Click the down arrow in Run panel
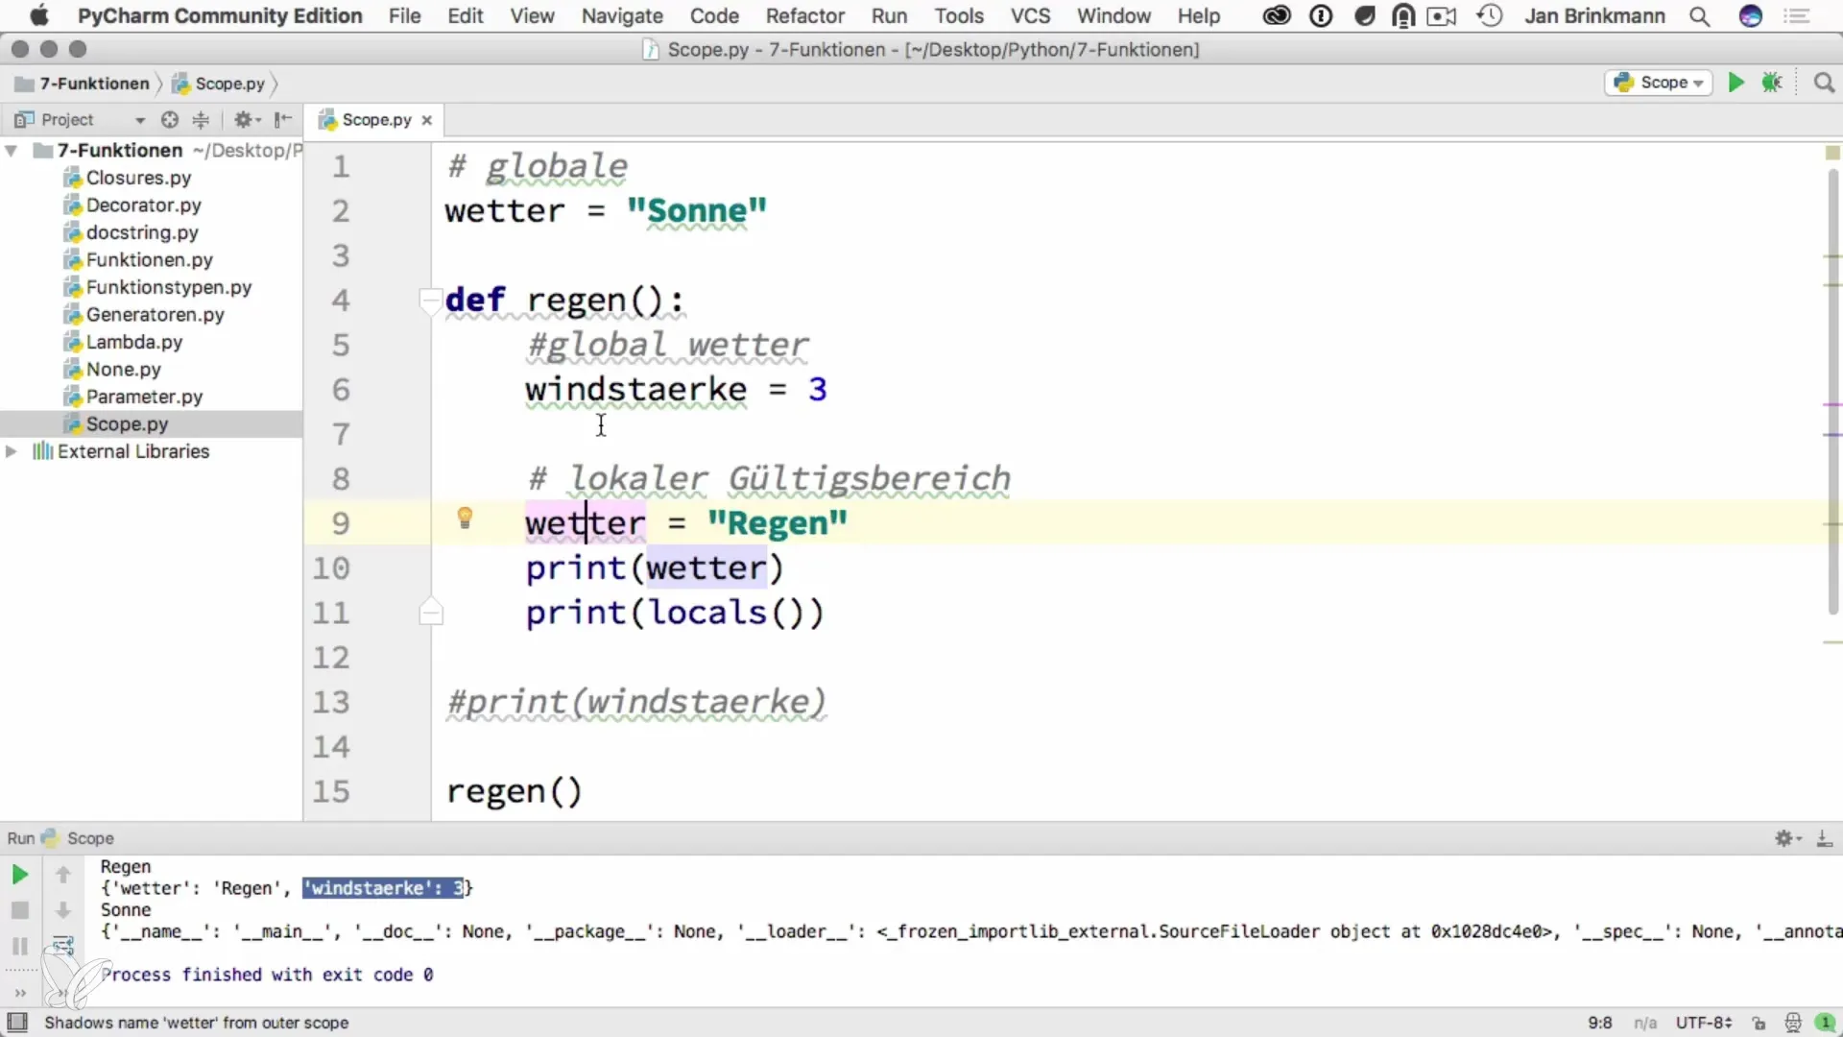The height and width of the screenshot is (1037, 1843). pyautogui.click(x=63, y=910)
